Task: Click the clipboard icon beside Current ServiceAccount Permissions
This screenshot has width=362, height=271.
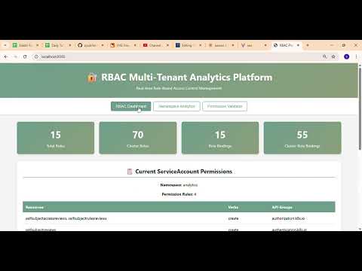Action: [x=130, y=172]
